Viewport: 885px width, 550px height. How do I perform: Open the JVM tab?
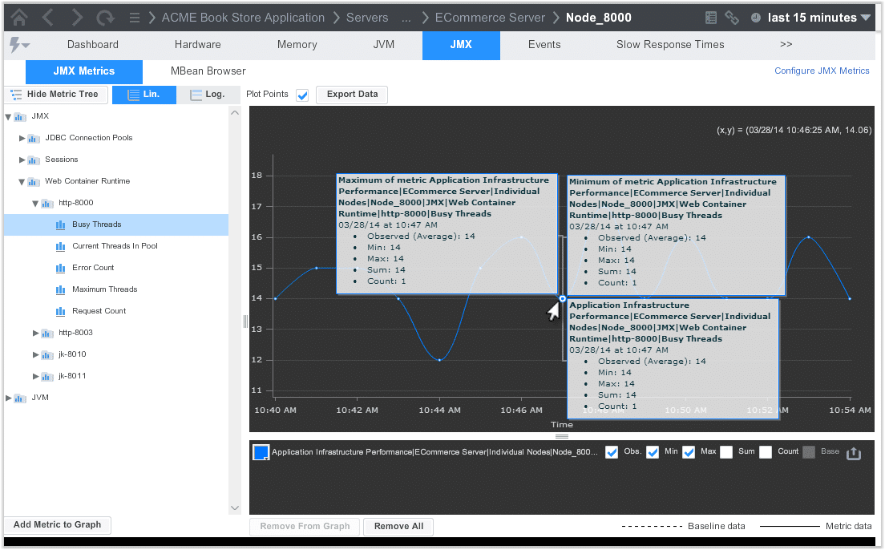tap(384, 45)
